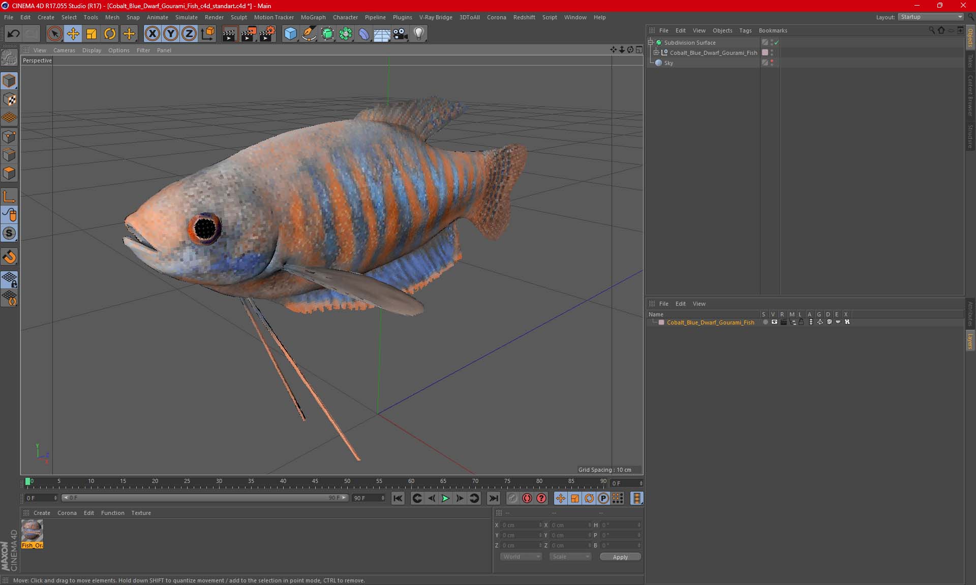Select the Sky object in Object Manager
Screen dimensions: 976x585
(668, 63)
